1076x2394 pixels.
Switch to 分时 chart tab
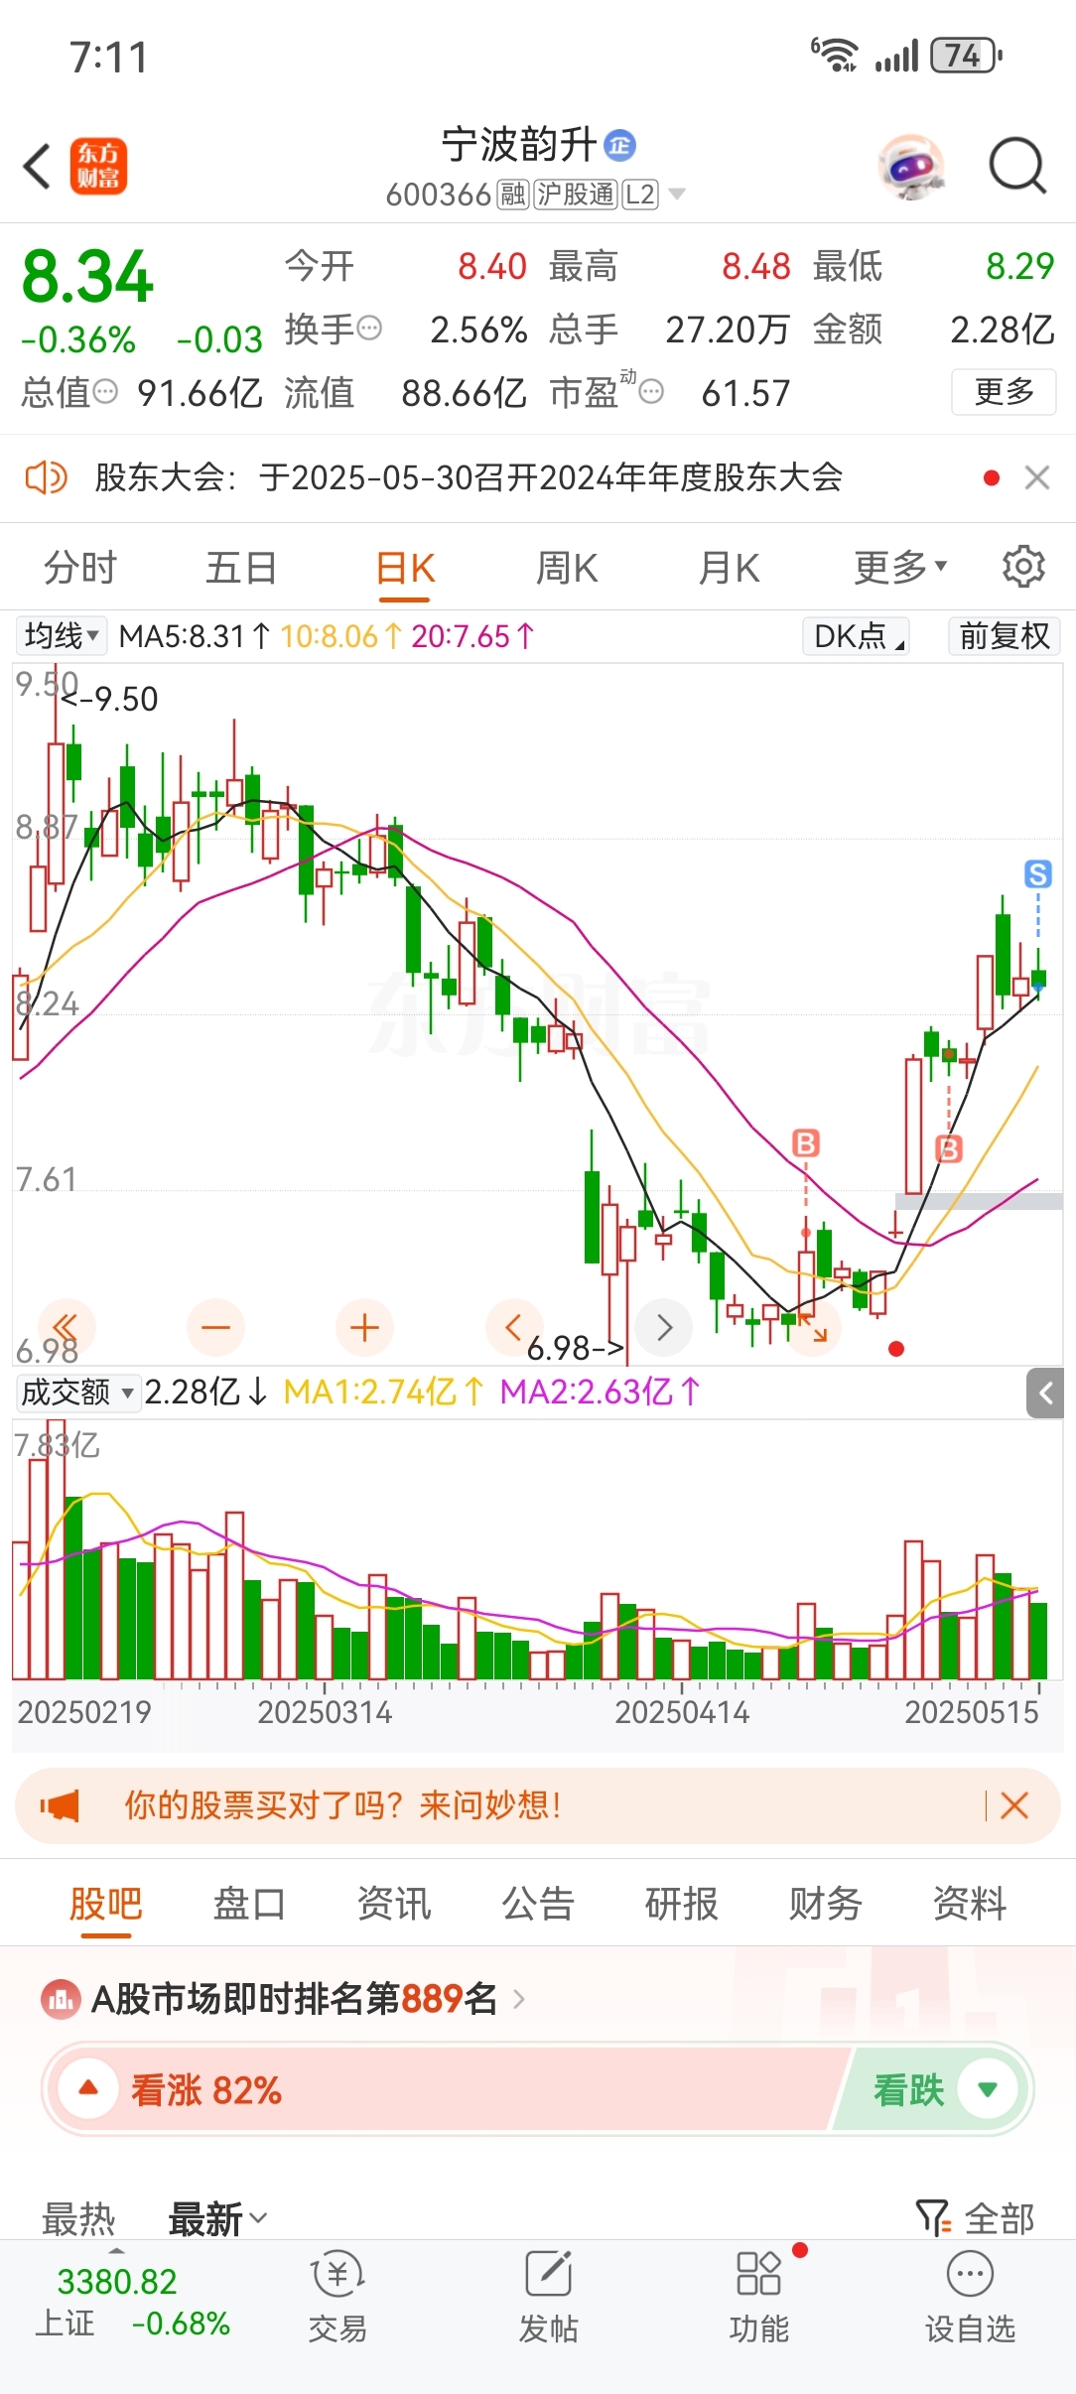coord(80,569)
